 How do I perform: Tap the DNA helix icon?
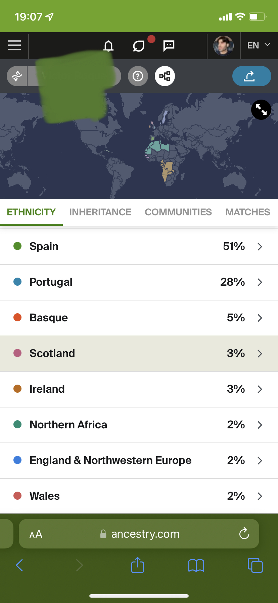click(x=17, y=76)
